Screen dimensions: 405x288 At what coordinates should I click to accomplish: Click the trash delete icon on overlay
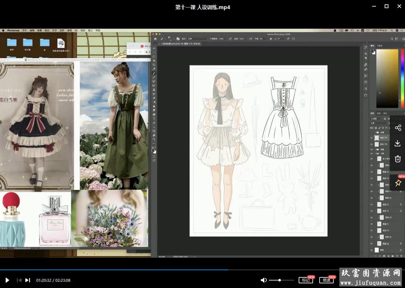click(x=398, y=159)
